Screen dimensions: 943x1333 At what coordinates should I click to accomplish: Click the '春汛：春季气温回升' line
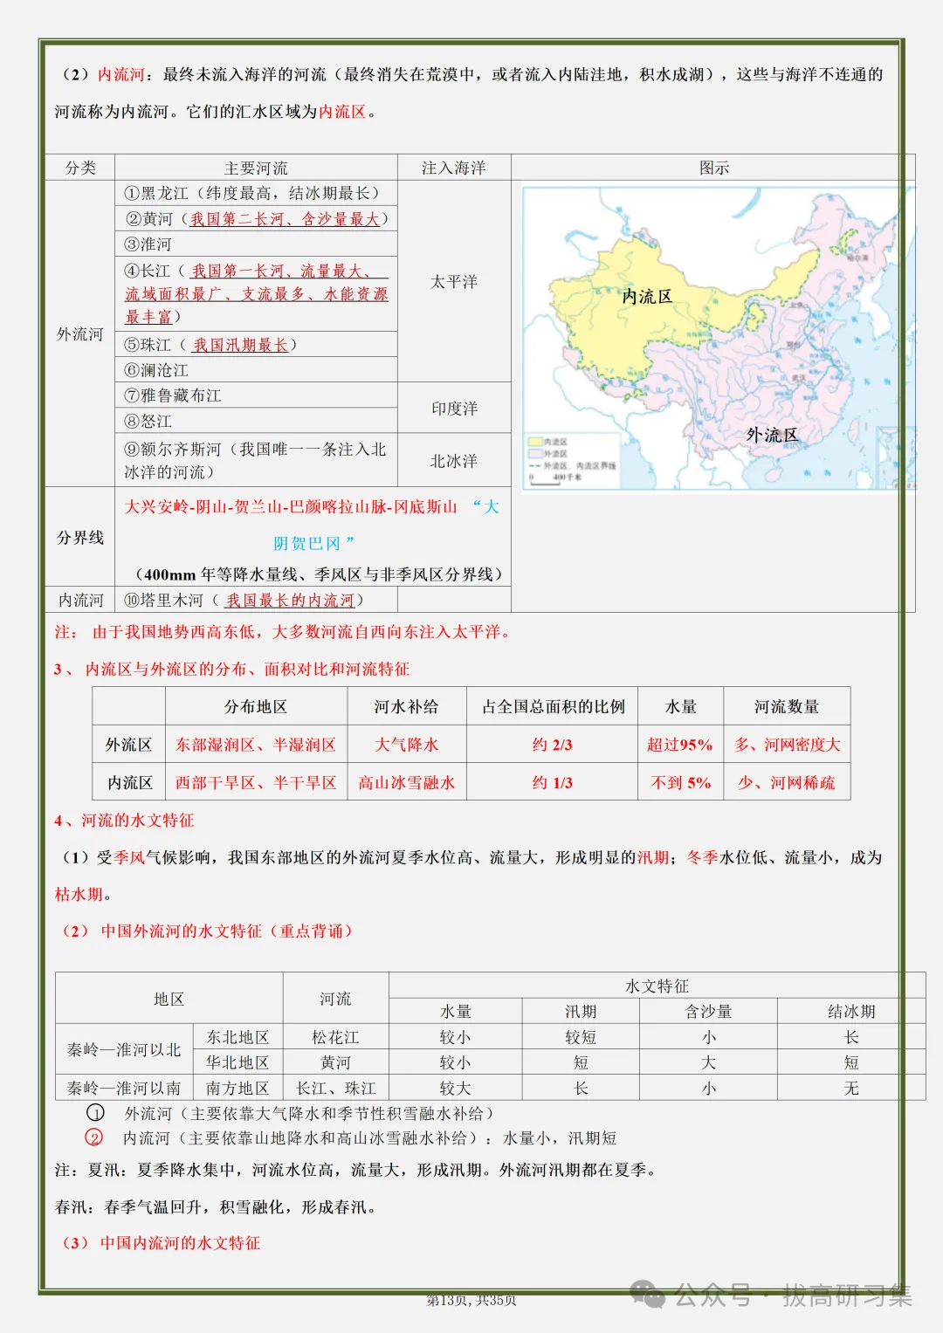217,1207
